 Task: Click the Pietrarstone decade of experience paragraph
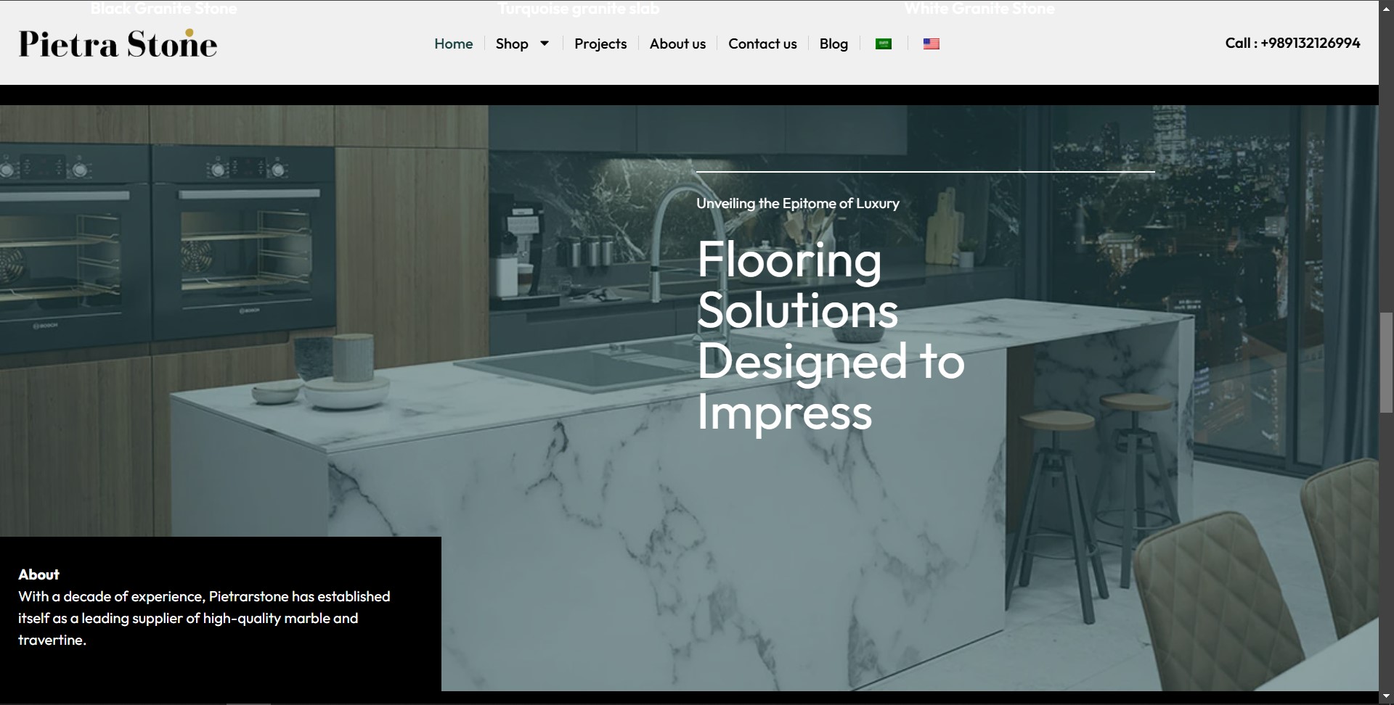point(203,618)
